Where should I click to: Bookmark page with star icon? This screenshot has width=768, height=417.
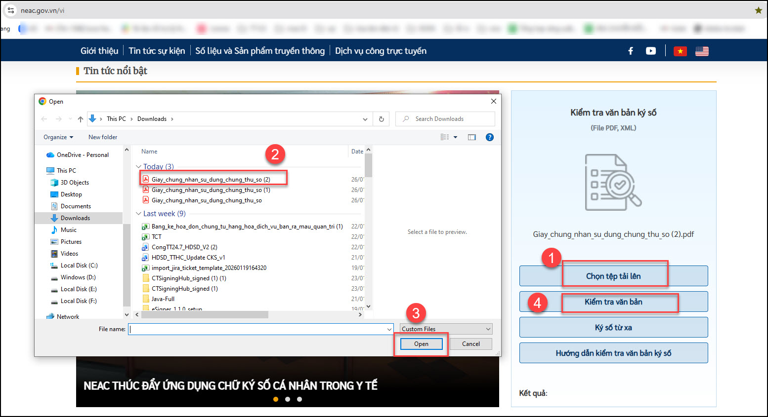coord(758,10)
